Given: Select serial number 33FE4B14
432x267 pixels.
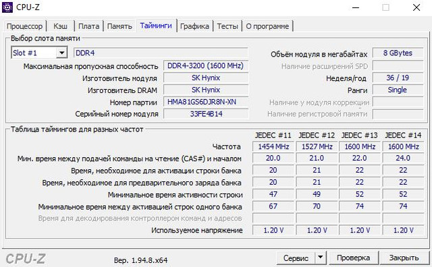Looking at the screenshot, I should (206, 114).
